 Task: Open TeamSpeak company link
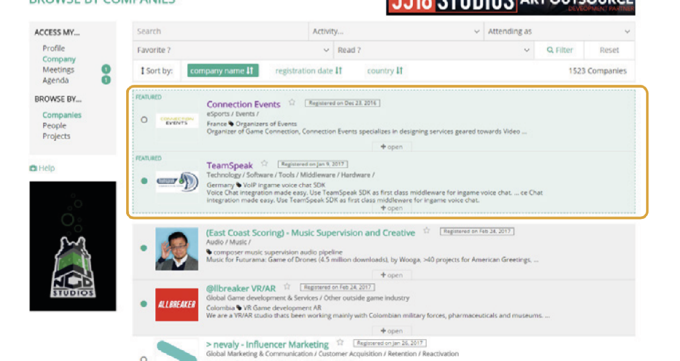point(229,166)
